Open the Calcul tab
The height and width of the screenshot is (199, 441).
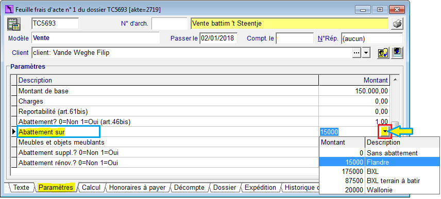(91, 187)
